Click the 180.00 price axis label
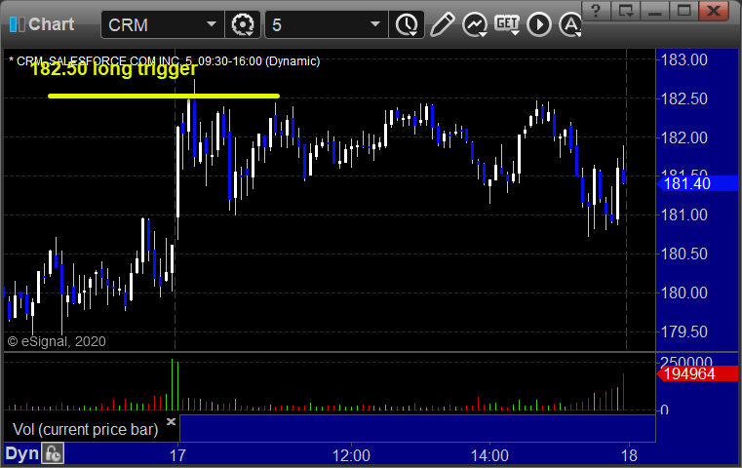The width and height of the screenshot is (742, 468). click(683, 292)
